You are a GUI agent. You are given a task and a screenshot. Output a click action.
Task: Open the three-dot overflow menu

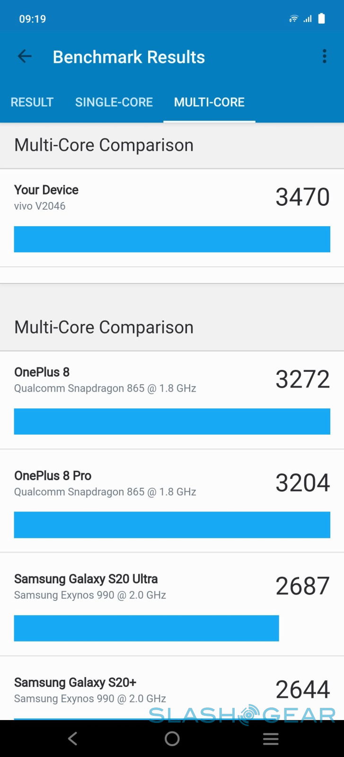coord(324,56)
